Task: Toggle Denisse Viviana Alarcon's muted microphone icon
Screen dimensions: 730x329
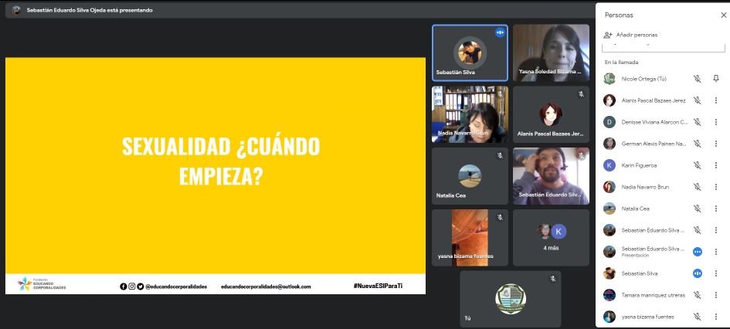Action: (697, 122)
